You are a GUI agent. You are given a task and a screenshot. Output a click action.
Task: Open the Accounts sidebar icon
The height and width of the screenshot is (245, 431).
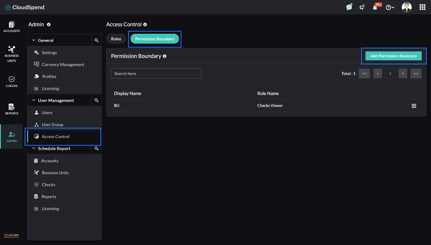12,27
